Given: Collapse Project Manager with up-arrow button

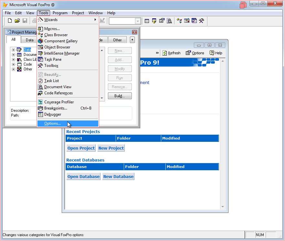Looking at the screenshot, I should [x=132, y=40].
